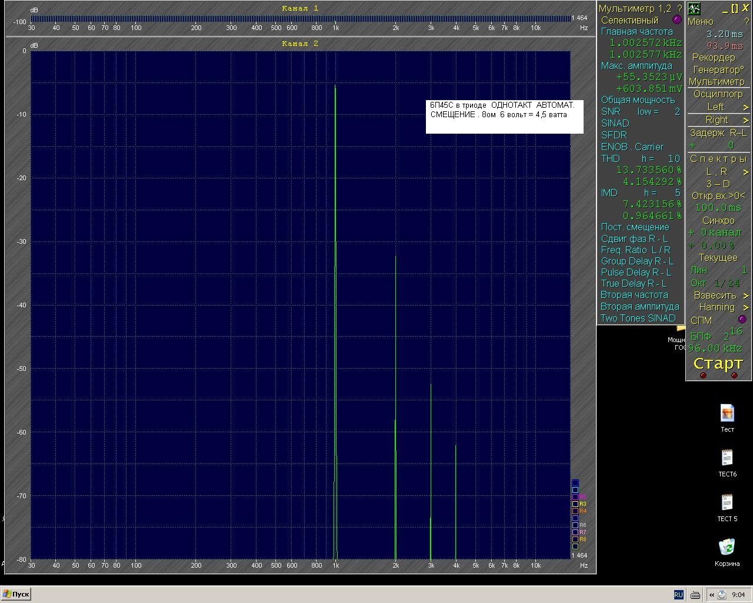The image size is (753, 603).
Task: Open the ТЕСТ6 desktop text file icon
Action: (727, 458)
